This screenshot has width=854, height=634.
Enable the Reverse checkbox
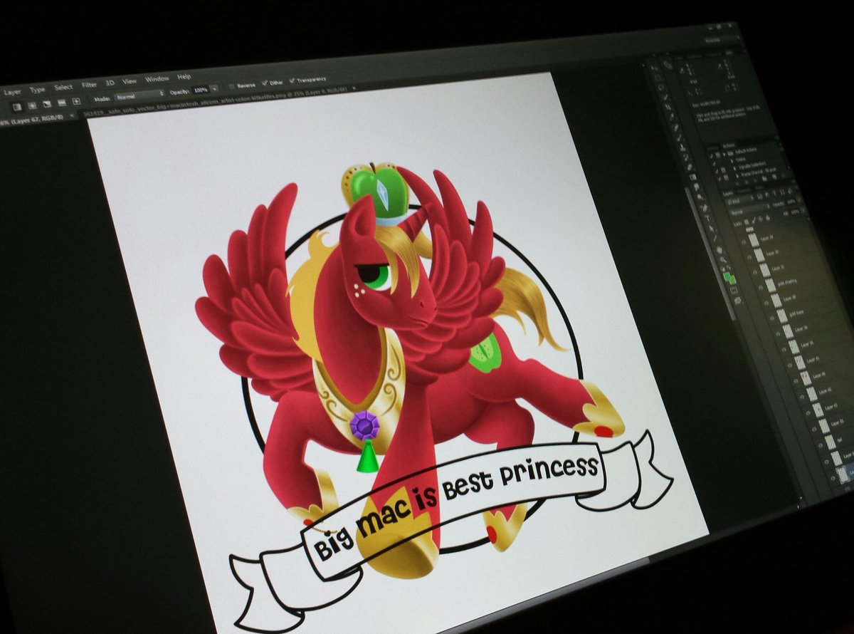pos(232,86)
